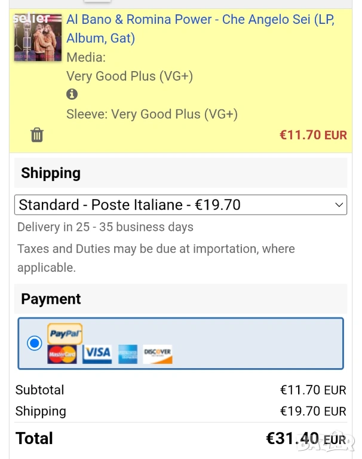Click the MasterCard logo
Image resolution: width=362 pixels, height=459 pixels.
click(62, 354)
